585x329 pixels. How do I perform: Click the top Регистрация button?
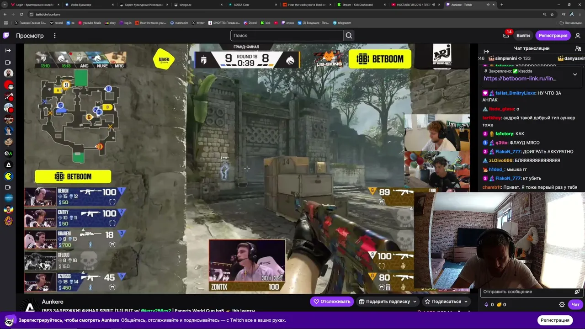[x=553, y=36]
